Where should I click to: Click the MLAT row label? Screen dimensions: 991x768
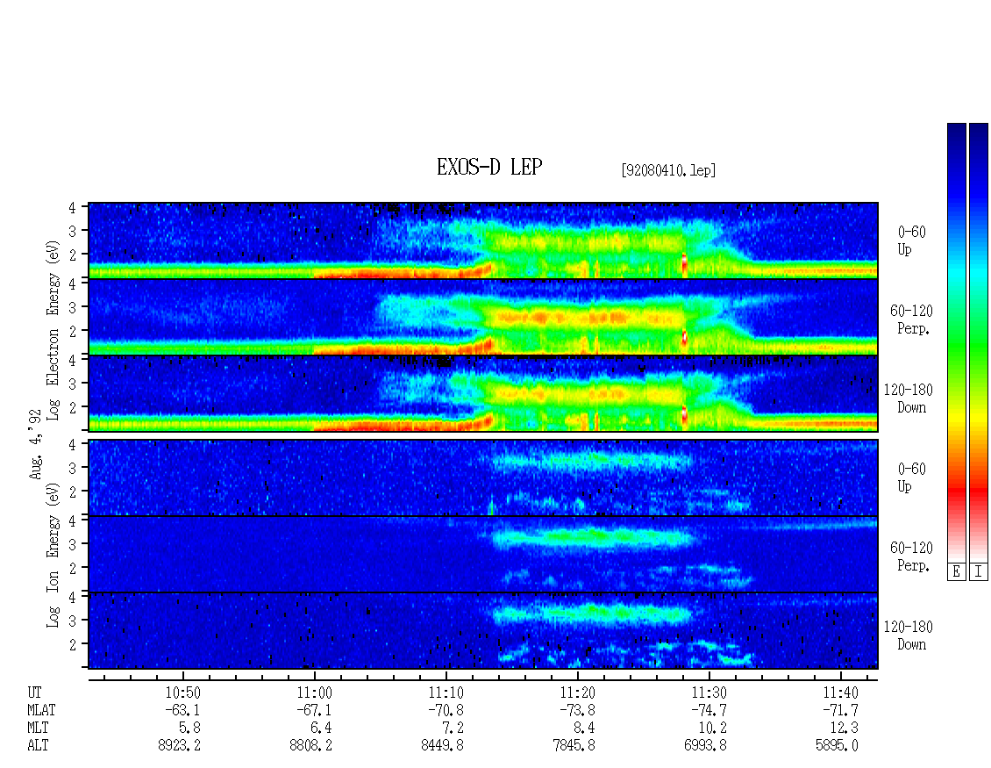tap(42, 710)
